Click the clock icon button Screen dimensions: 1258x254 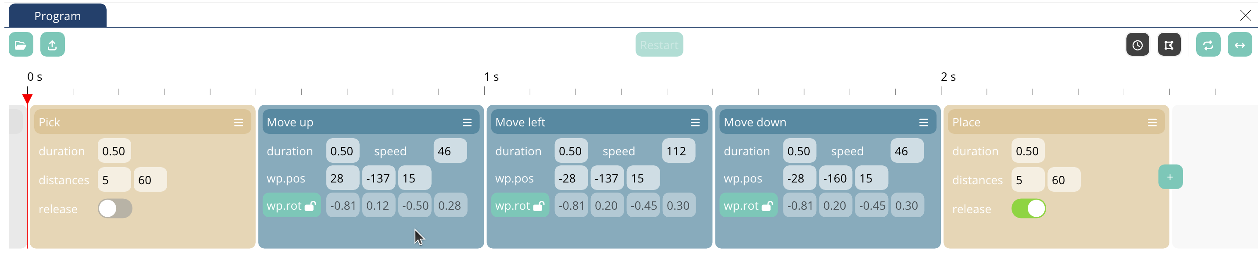point(1137,45)
